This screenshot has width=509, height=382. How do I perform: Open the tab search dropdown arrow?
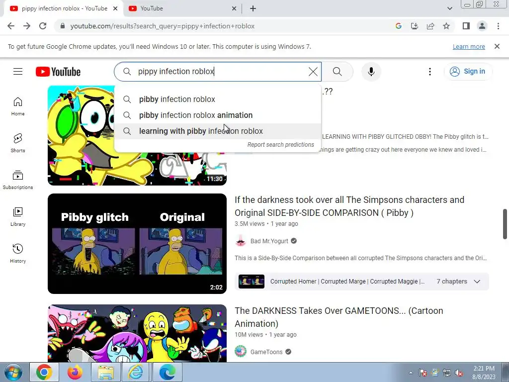pos(449,8)
